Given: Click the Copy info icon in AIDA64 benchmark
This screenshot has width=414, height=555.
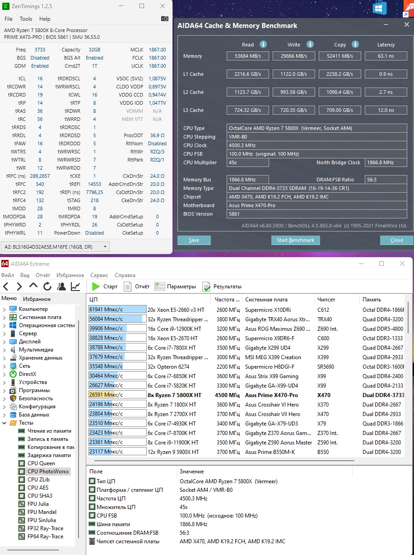Looking at the screenshot, I should tap(355, 44).
